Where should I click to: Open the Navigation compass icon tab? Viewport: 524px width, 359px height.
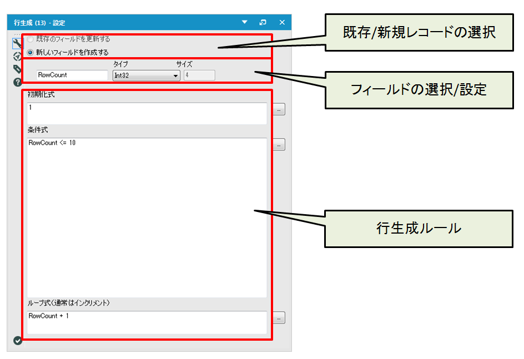(17, 56)
